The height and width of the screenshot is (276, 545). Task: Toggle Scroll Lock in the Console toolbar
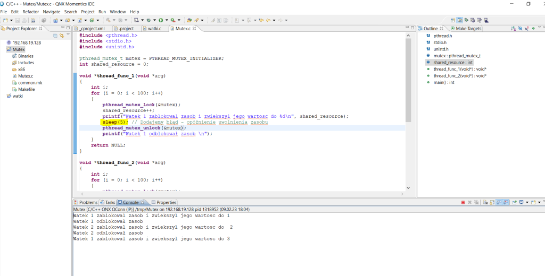(493, 202)
